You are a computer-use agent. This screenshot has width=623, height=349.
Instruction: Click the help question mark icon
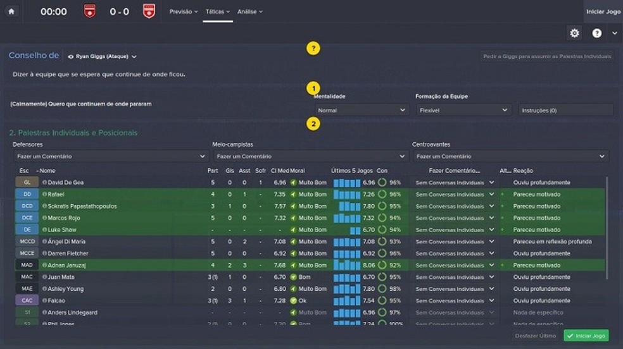click(x=596, y=34)
